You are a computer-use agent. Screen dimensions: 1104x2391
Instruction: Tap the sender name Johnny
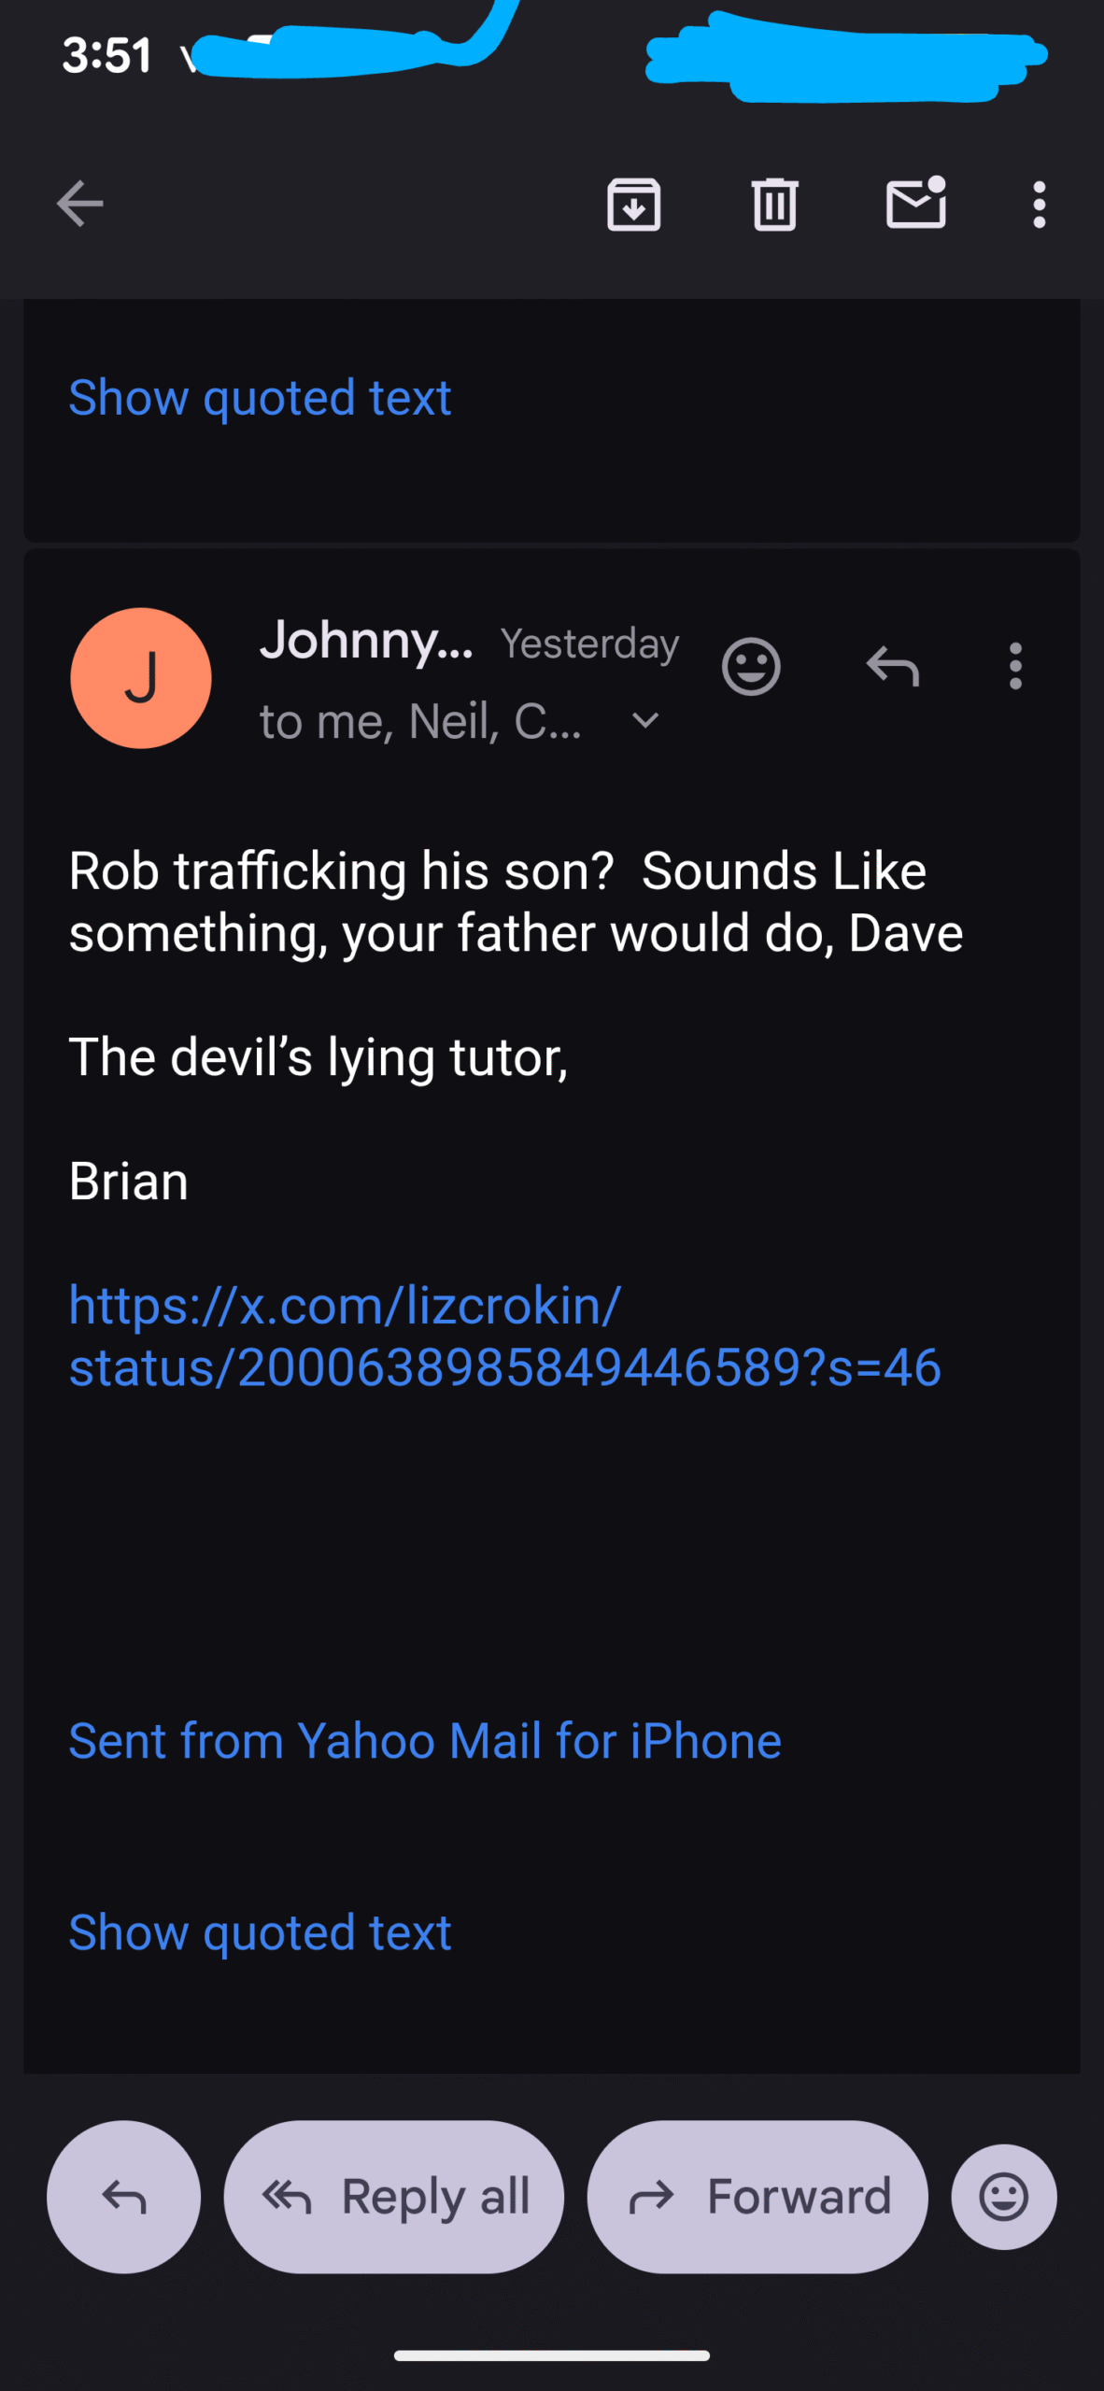(x=366, y=641)
